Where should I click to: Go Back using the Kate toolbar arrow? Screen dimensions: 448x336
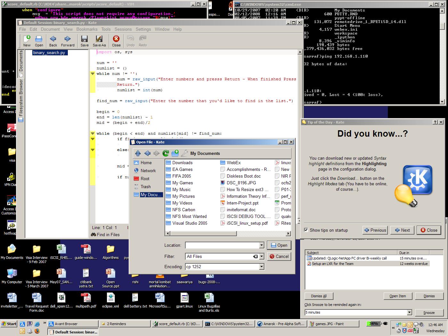53,41
